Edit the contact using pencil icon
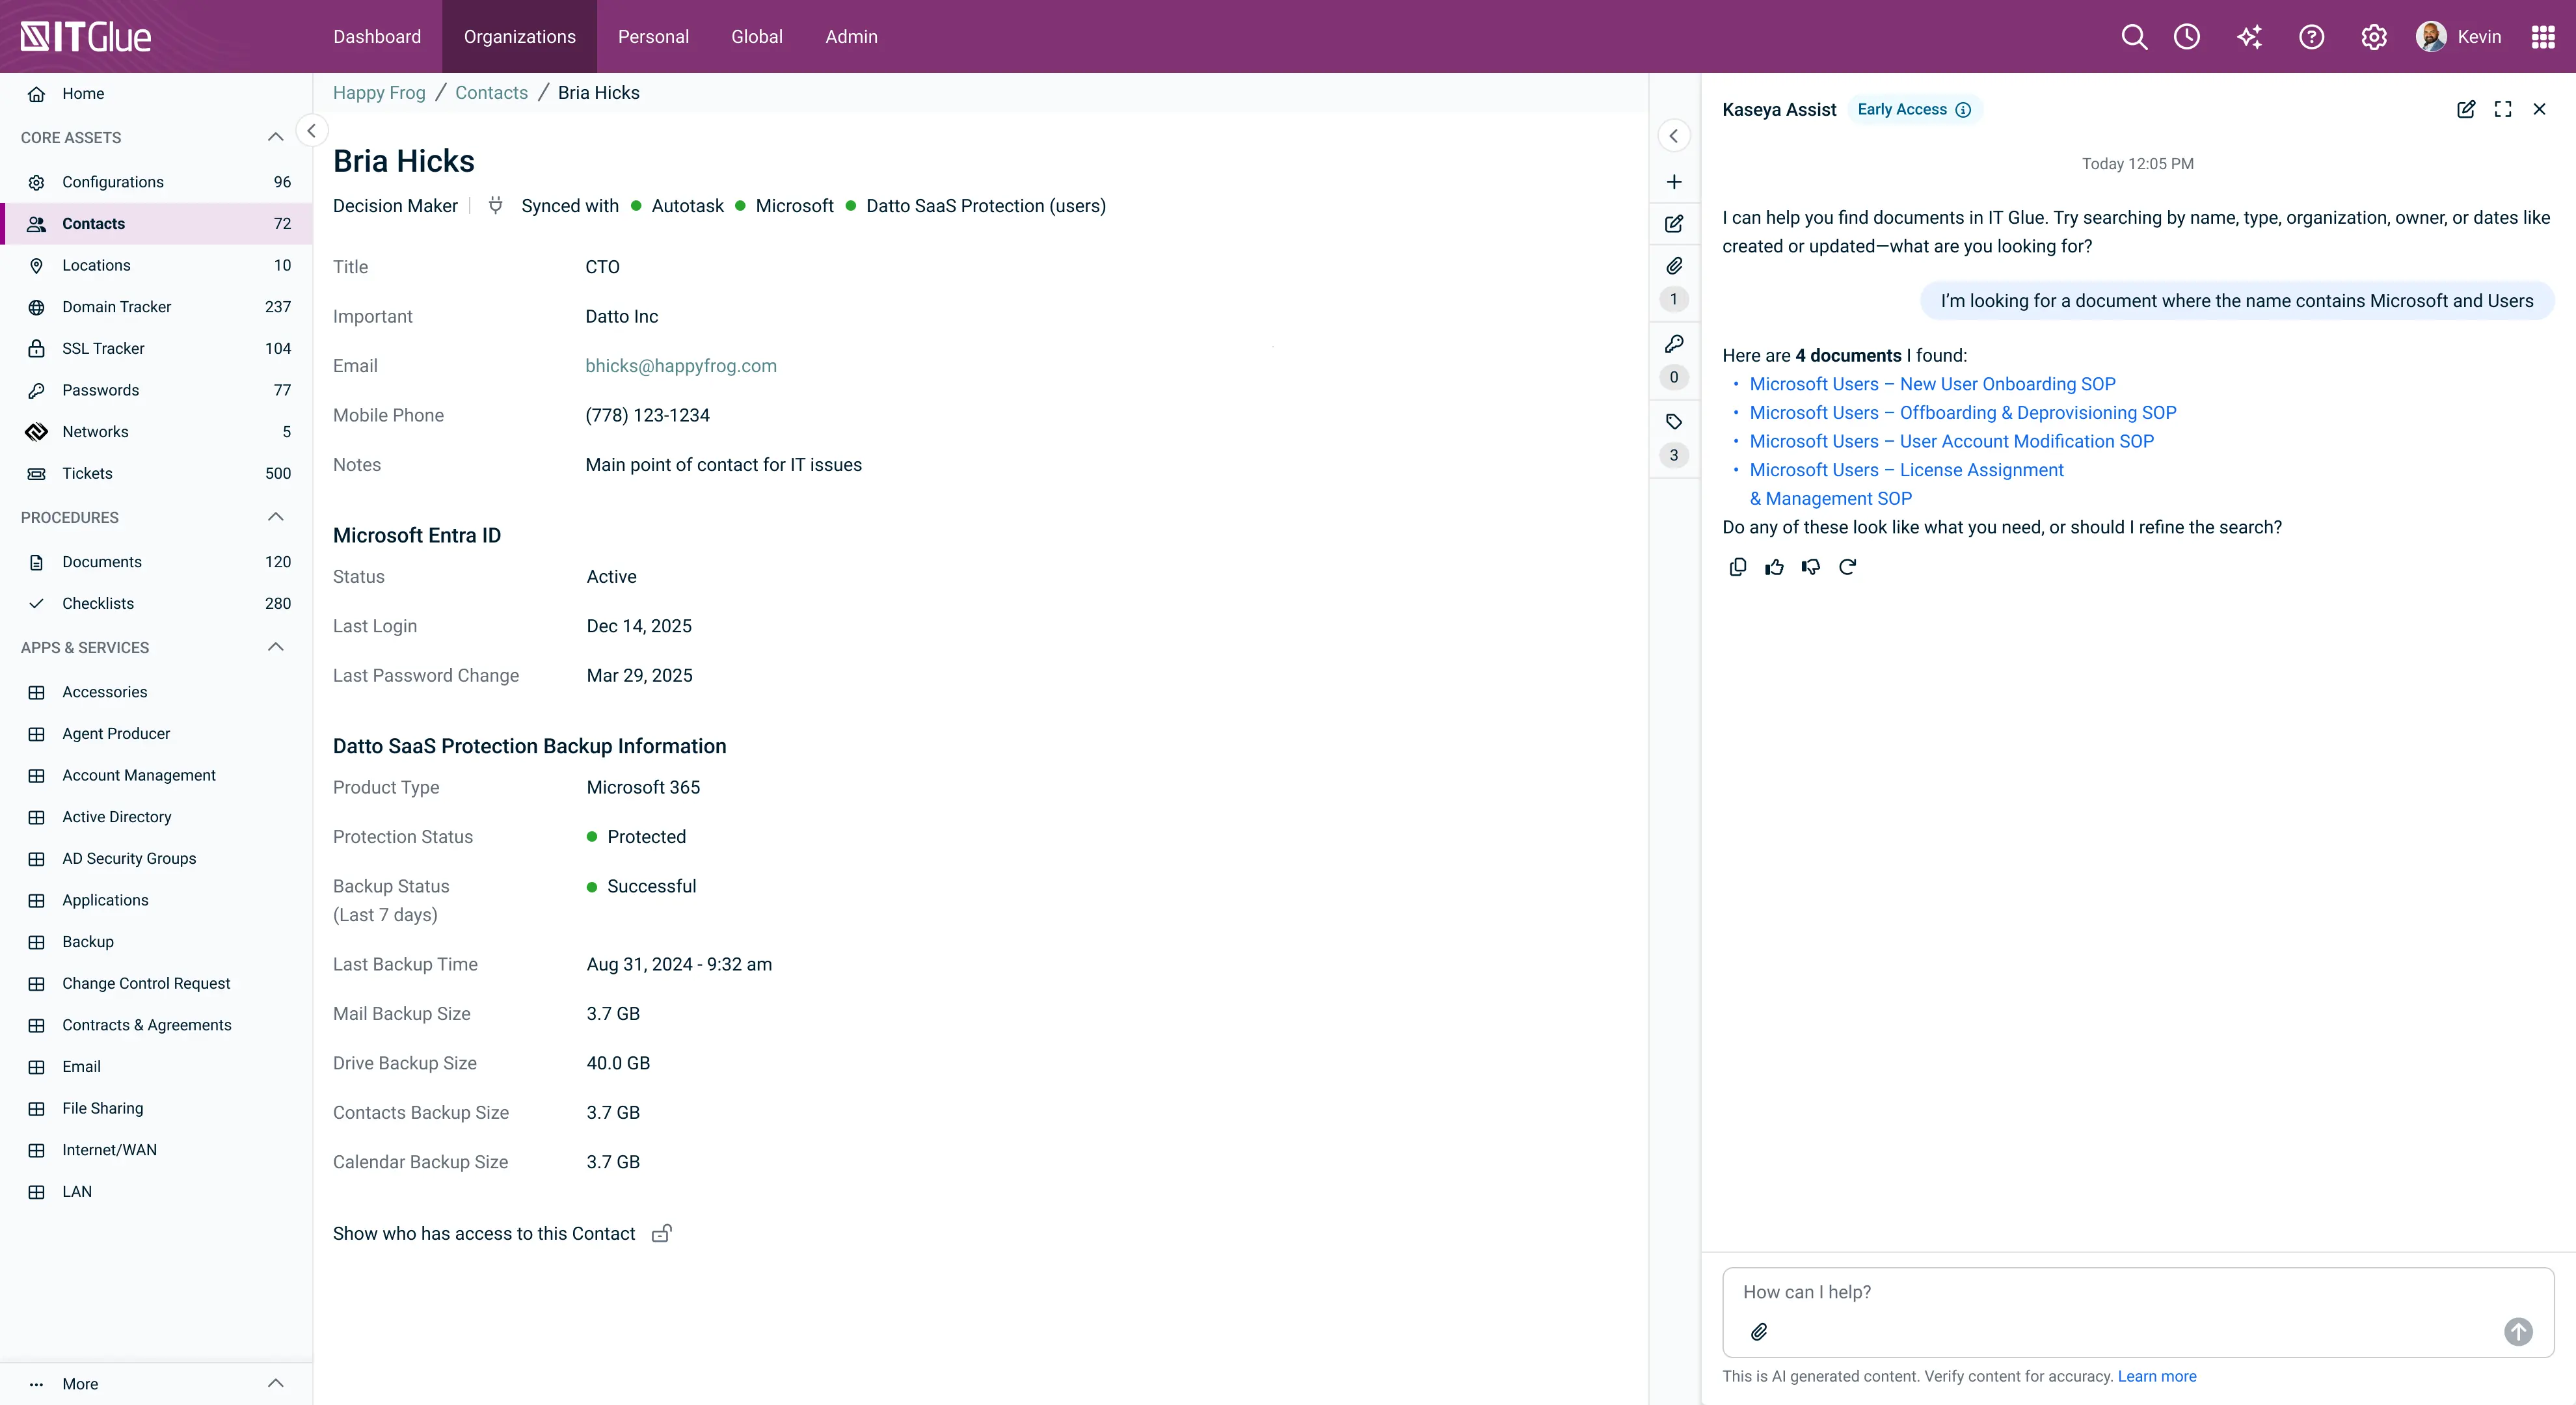The height and width of the screenshot is (1405, 2576). point(1674,224)
